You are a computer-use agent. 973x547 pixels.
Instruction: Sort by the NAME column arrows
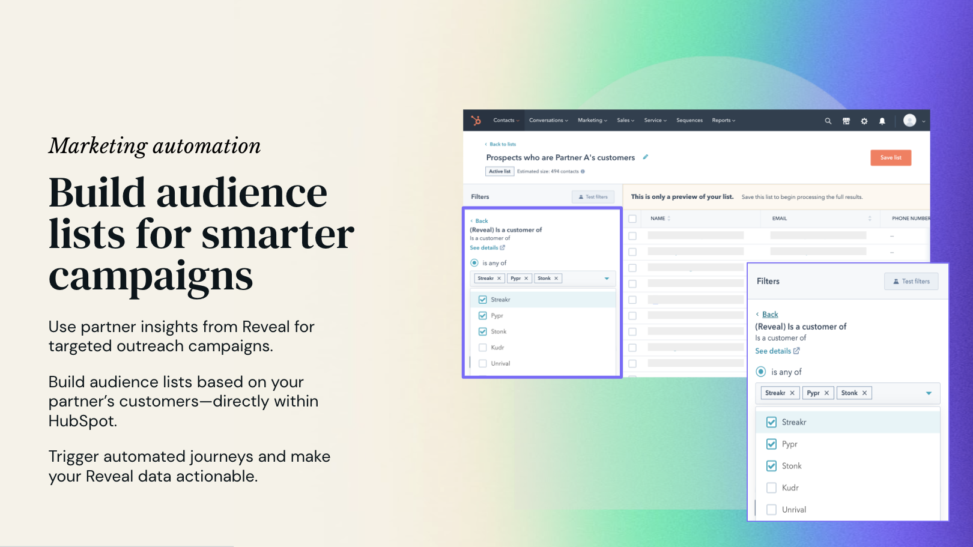[669, 219]
